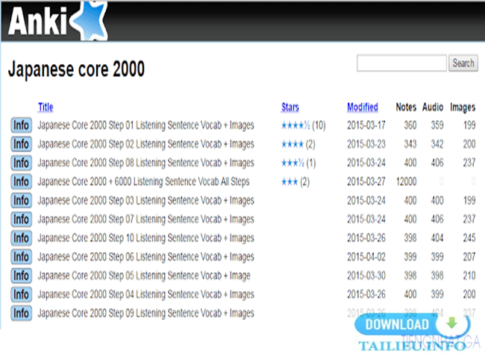
Task: Open Info for 2000 + 6000 All Steps deck
Action: [21, 181]
